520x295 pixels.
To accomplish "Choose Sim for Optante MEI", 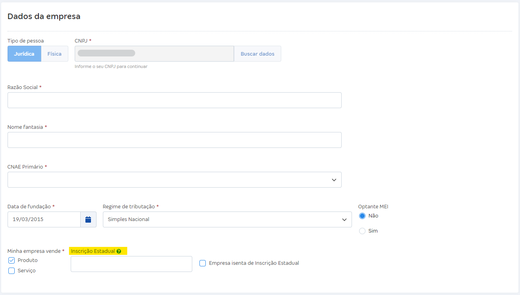I will click(362, 231).
